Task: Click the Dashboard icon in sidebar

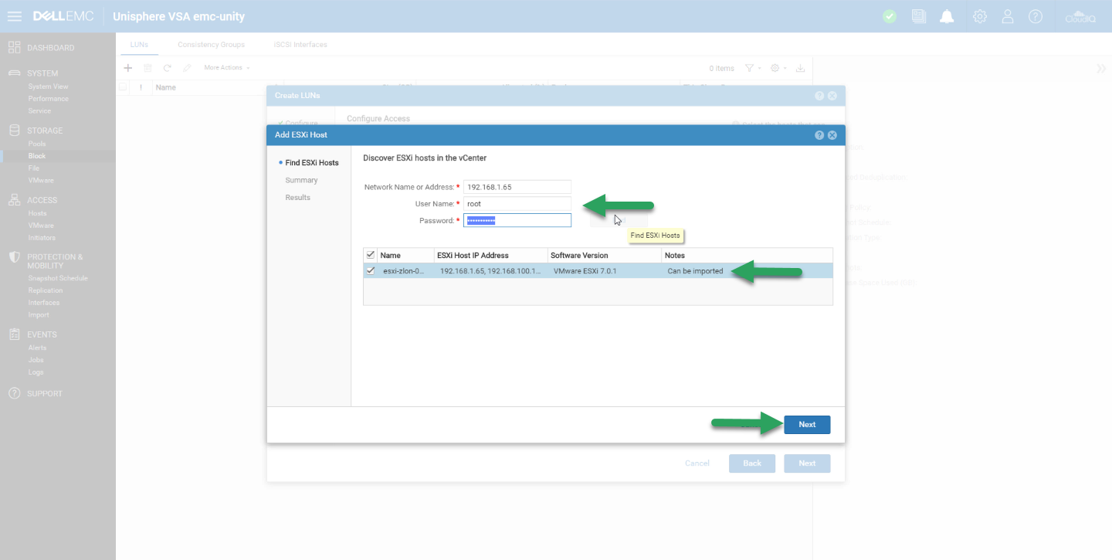Action: click(x=14, y=48)
